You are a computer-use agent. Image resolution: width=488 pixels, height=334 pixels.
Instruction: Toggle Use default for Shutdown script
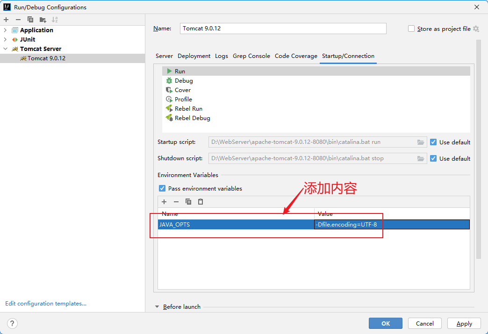(433, 158)
